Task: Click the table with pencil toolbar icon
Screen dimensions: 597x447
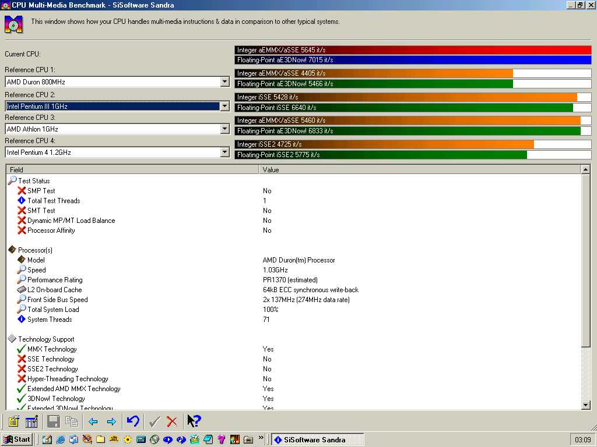Action: click(x=31, y=421)
